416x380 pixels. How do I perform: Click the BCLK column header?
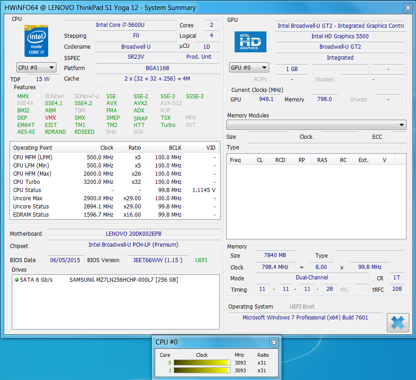(x=163, y=147)
